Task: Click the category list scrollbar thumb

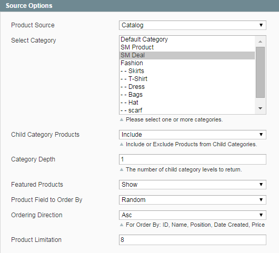Action: 261,72
